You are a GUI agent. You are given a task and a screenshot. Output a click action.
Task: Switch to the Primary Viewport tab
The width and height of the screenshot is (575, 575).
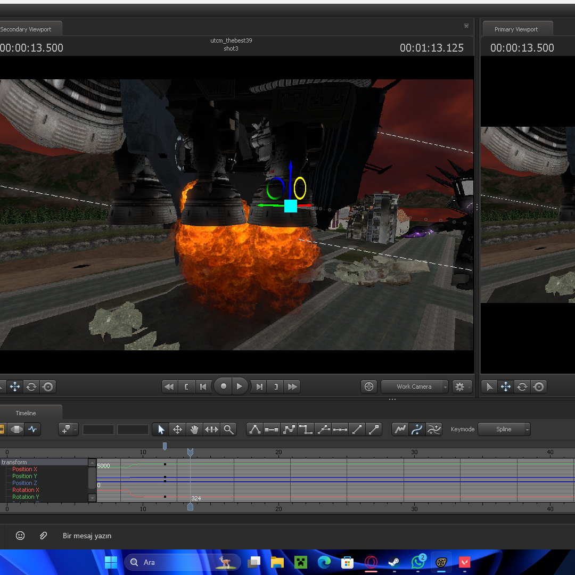(516, 29)
